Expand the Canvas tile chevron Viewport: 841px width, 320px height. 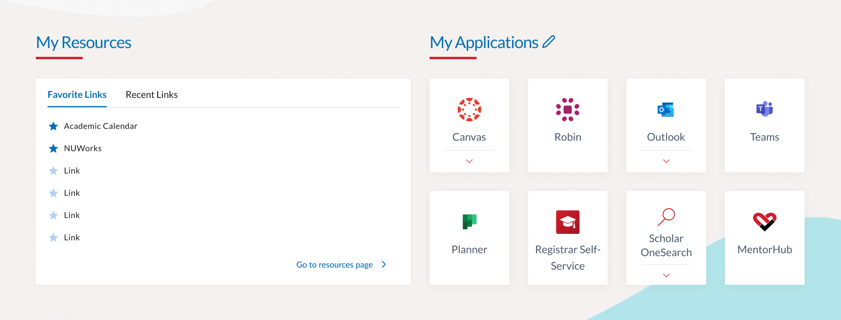point(469,161)
